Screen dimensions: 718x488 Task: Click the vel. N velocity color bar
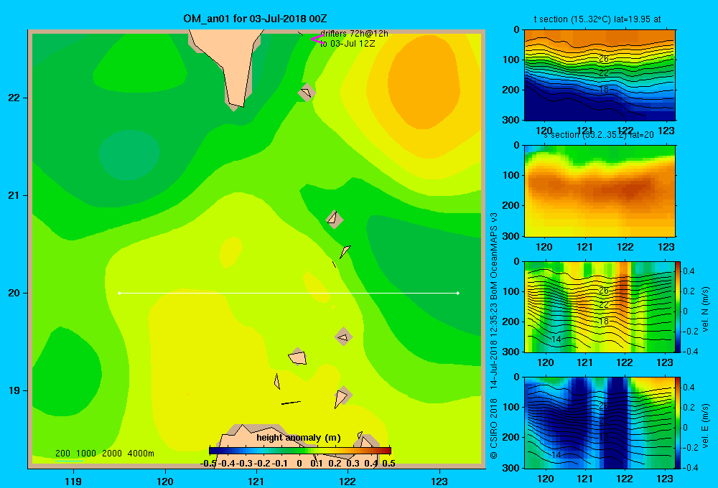pyautogui.click(x=678, y=306)
